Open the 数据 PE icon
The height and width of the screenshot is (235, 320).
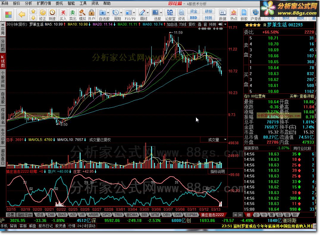222,13
